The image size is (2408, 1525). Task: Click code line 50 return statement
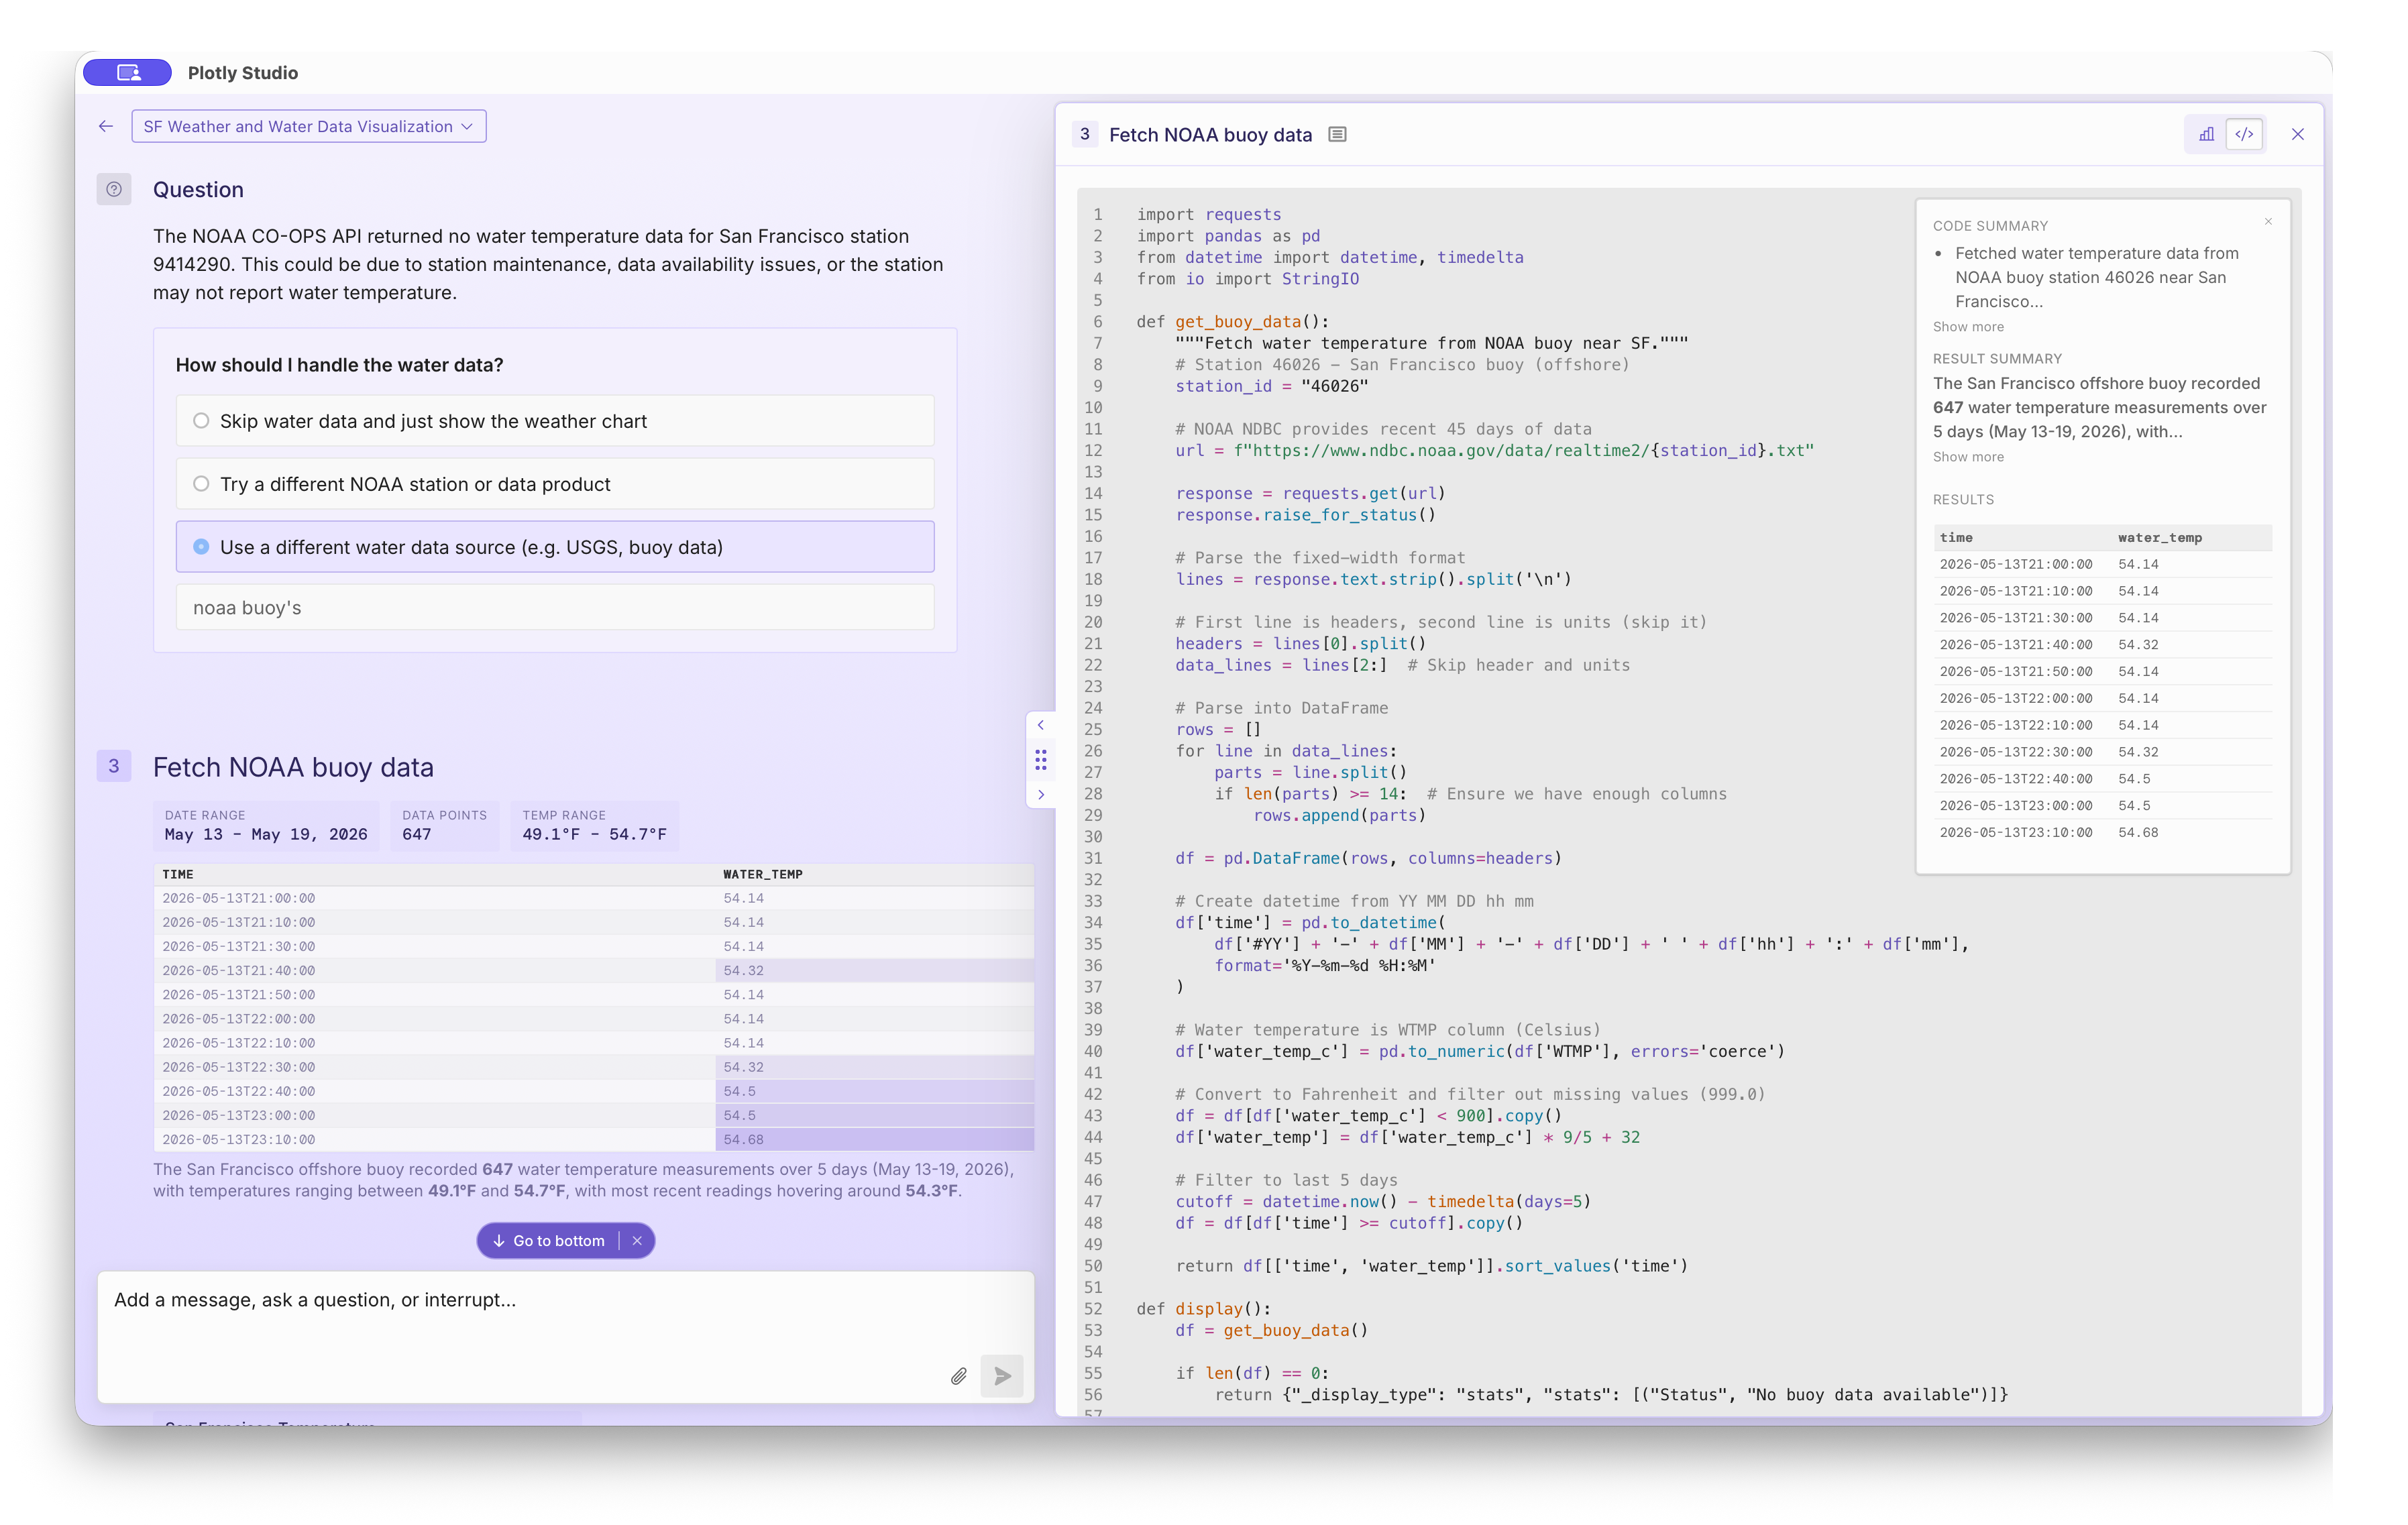tap(1431, 1266)
